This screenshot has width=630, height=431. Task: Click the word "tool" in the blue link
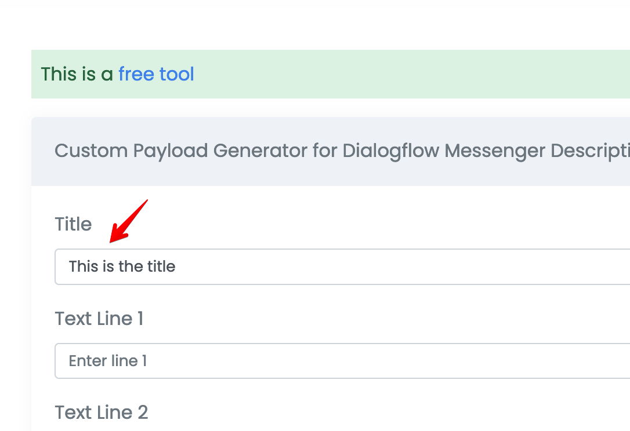177,74
